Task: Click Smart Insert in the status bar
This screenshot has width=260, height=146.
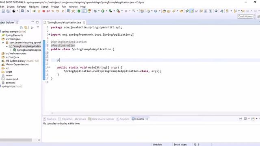Action: click(180, 144)
